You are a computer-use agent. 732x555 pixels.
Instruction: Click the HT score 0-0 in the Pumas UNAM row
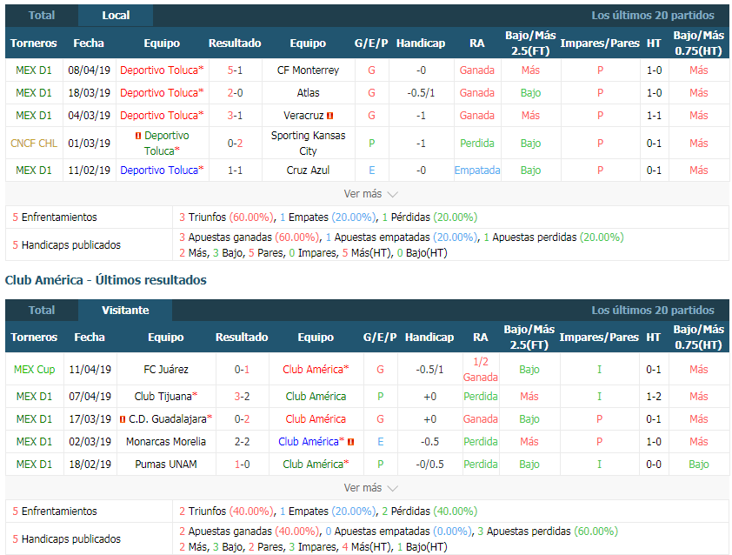click(x=654, y=465)
